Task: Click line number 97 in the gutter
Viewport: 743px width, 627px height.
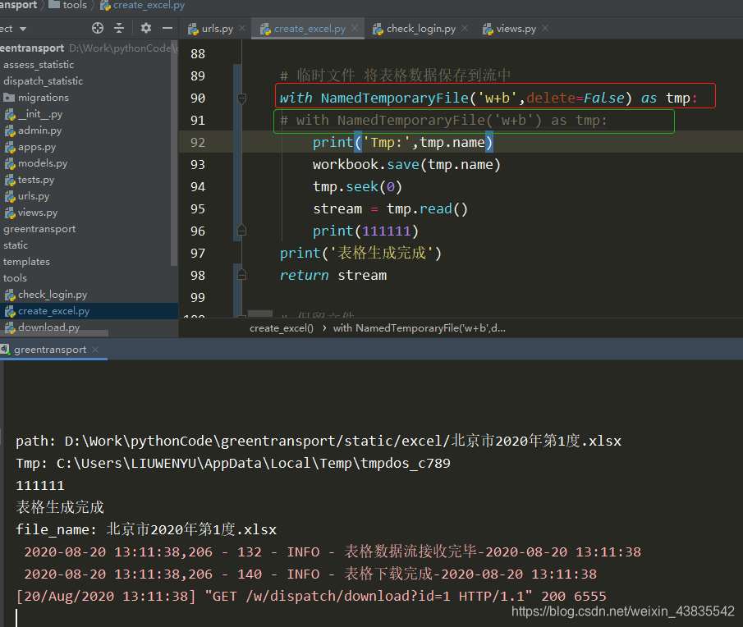Action: [x=198, y=254]
